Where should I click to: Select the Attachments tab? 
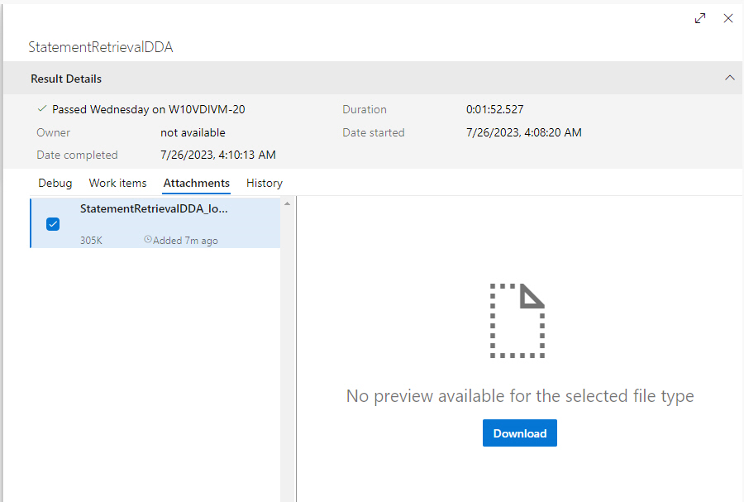coord(196,183)
